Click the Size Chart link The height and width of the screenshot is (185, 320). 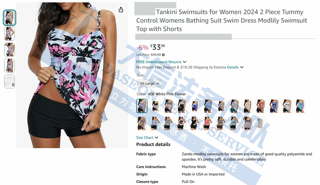click(145, 138)
